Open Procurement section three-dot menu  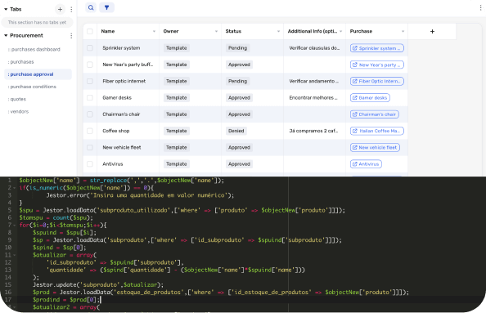(x=71, y=36)
